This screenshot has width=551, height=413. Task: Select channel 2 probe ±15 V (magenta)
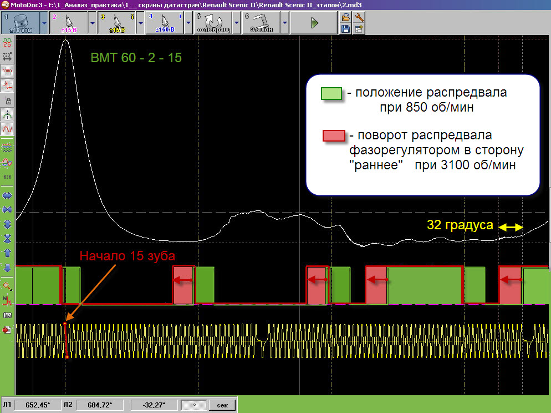coord(69,23)
